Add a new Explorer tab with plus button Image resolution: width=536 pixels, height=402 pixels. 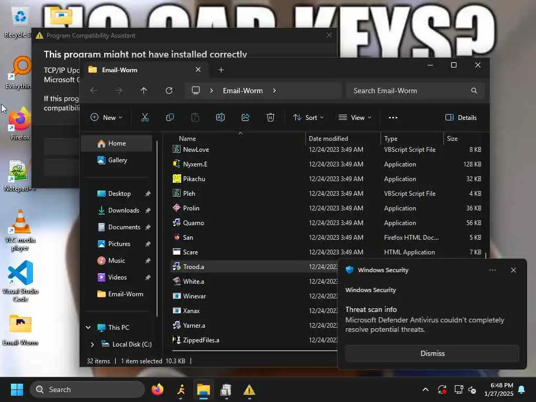tap(221, 70)
